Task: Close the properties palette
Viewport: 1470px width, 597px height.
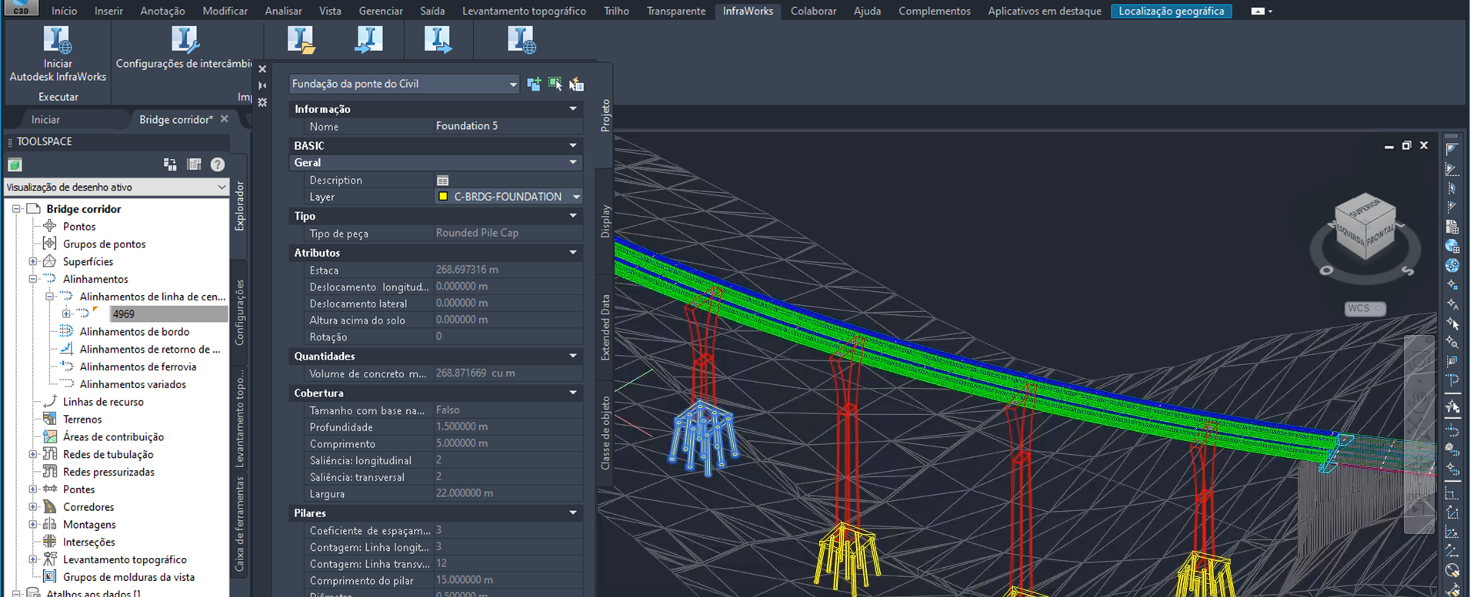Action: (x=262, y=68)
